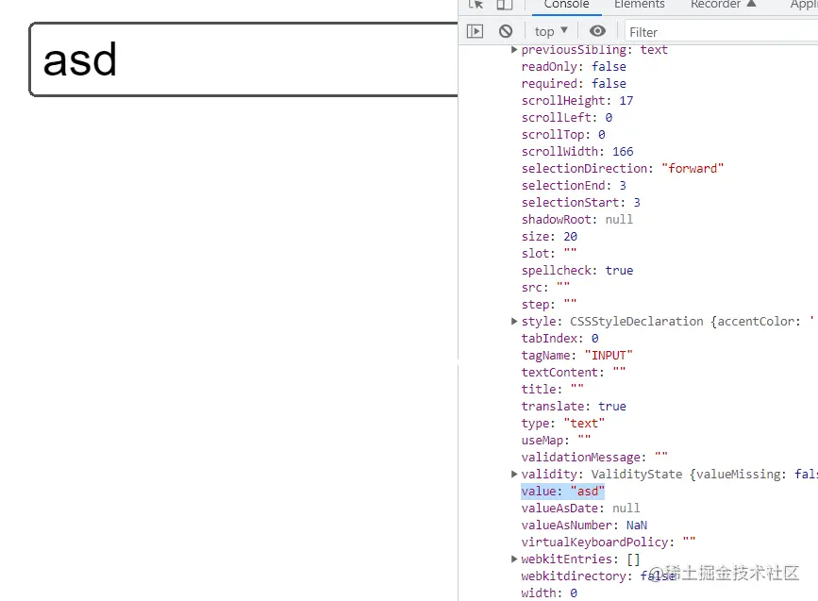Expand the webkitEntries array

(x=514, y=559)
